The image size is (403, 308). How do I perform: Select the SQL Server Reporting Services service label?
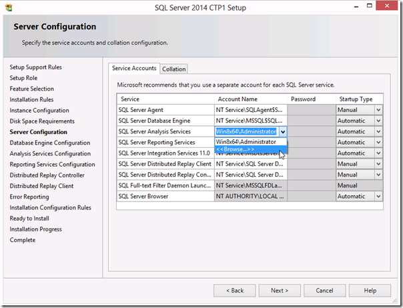point(157,142)
